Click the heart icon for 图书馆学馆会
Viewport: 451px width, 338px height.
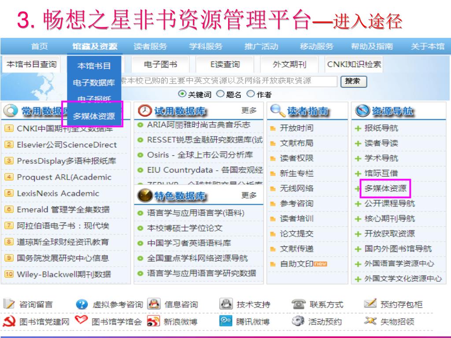pyautogui.click(x=81, y=320)
